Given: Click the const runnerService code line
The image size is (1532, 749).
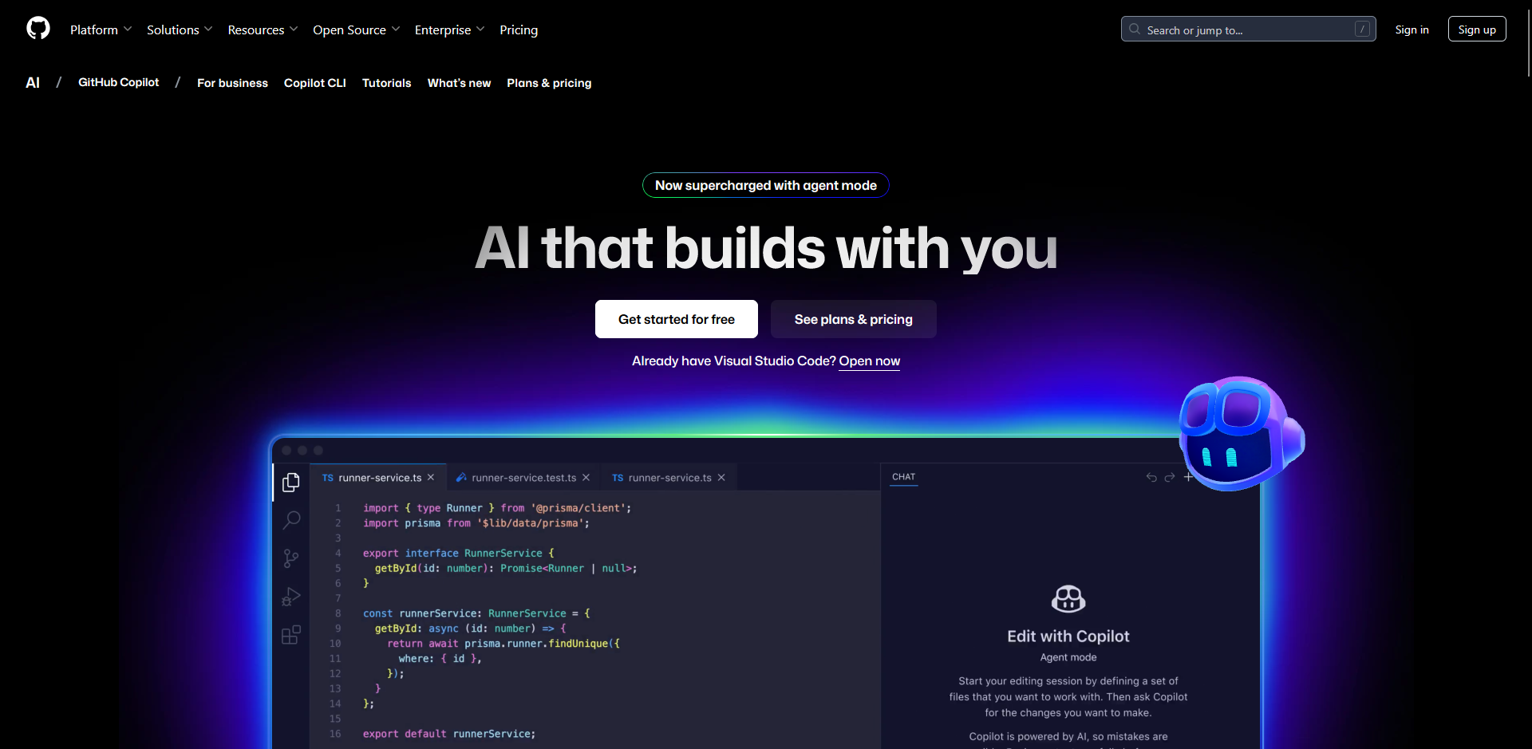Looking at the screenshot, I should pos(476,613).
